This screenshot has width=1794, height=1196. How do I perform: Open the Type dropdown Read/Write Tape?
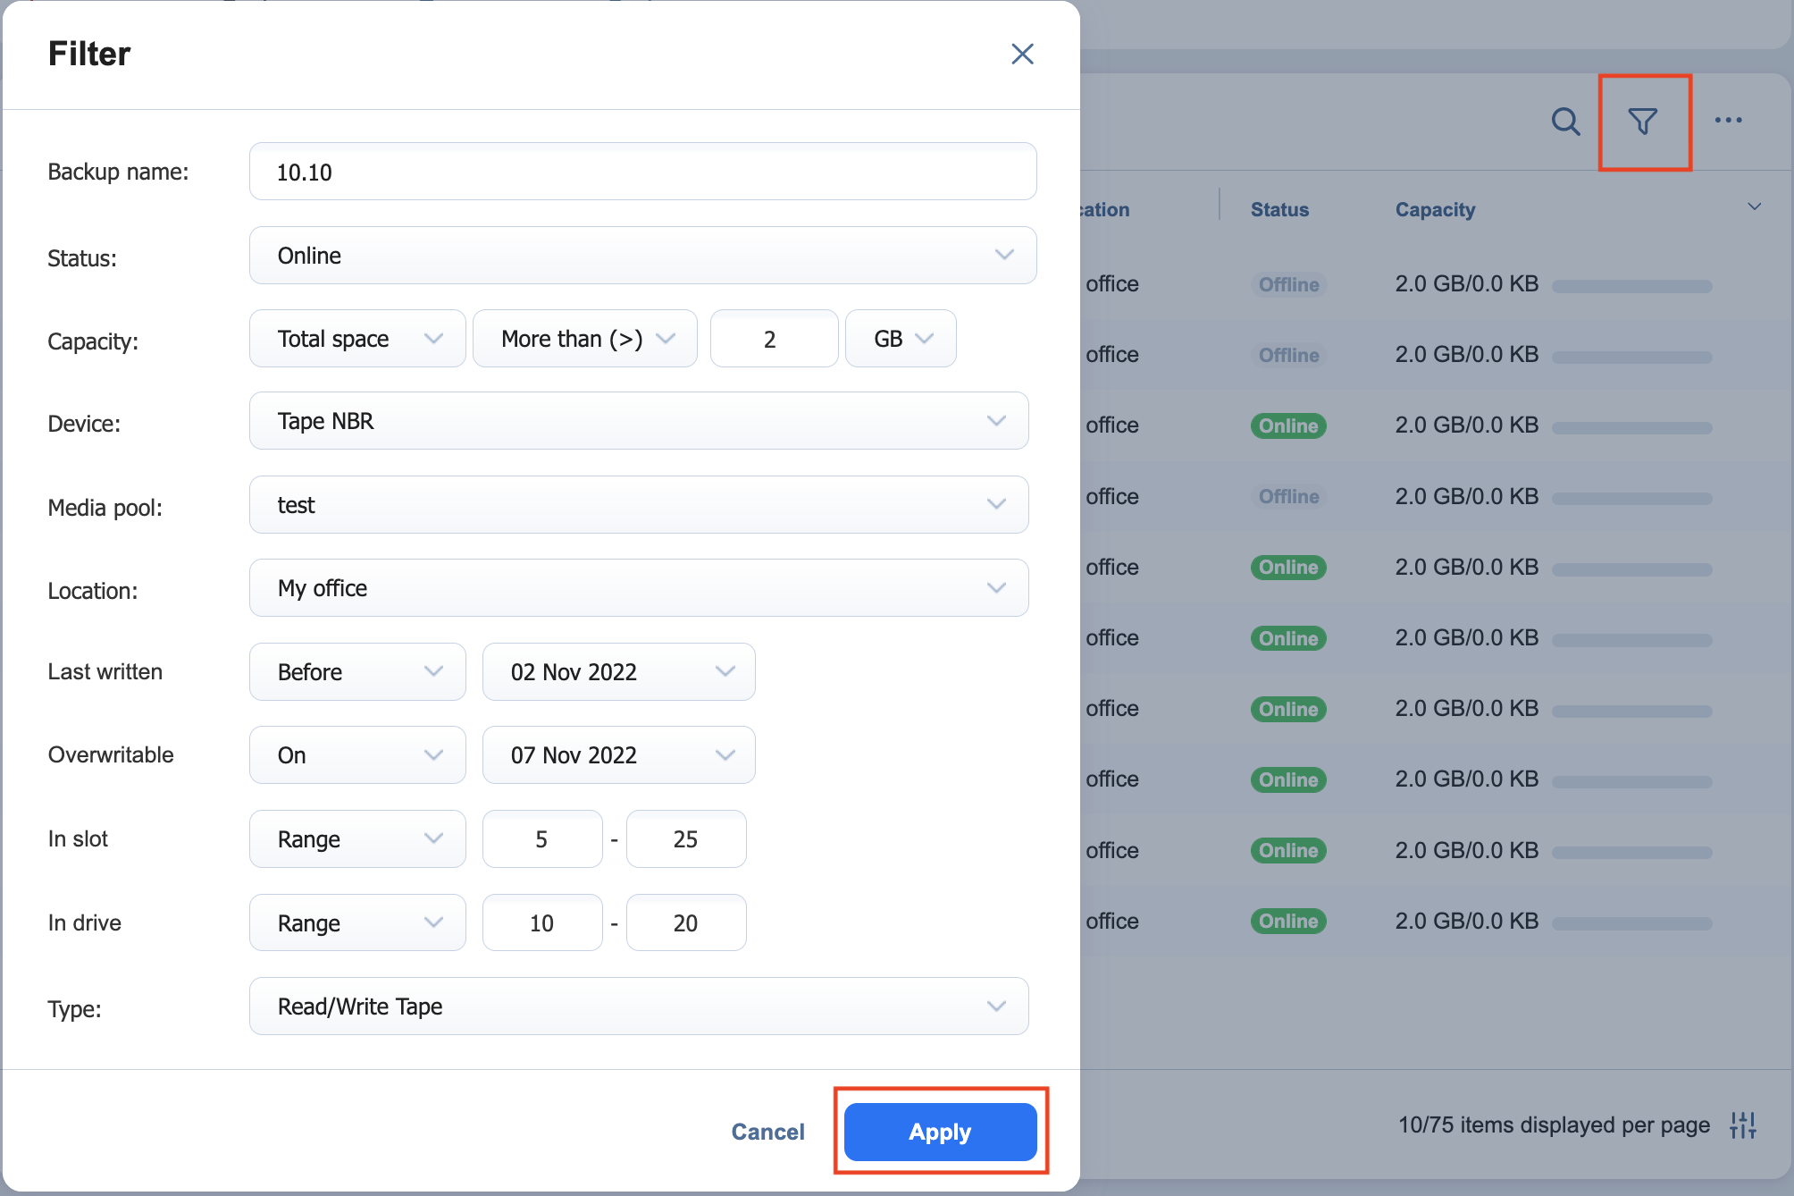(x=639, y=1006)
